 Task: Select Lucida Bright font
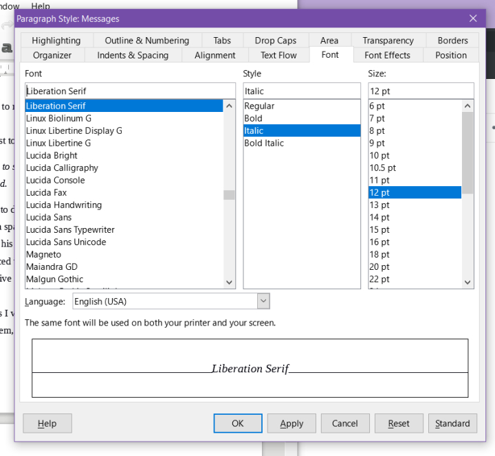tap(124, 155)
